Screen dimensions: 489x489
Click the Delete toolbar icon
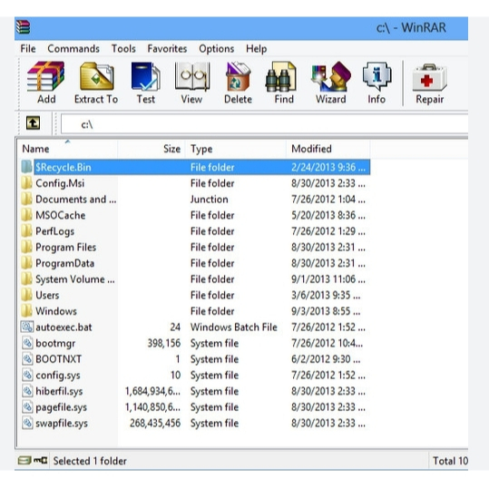tap(238, 77)
